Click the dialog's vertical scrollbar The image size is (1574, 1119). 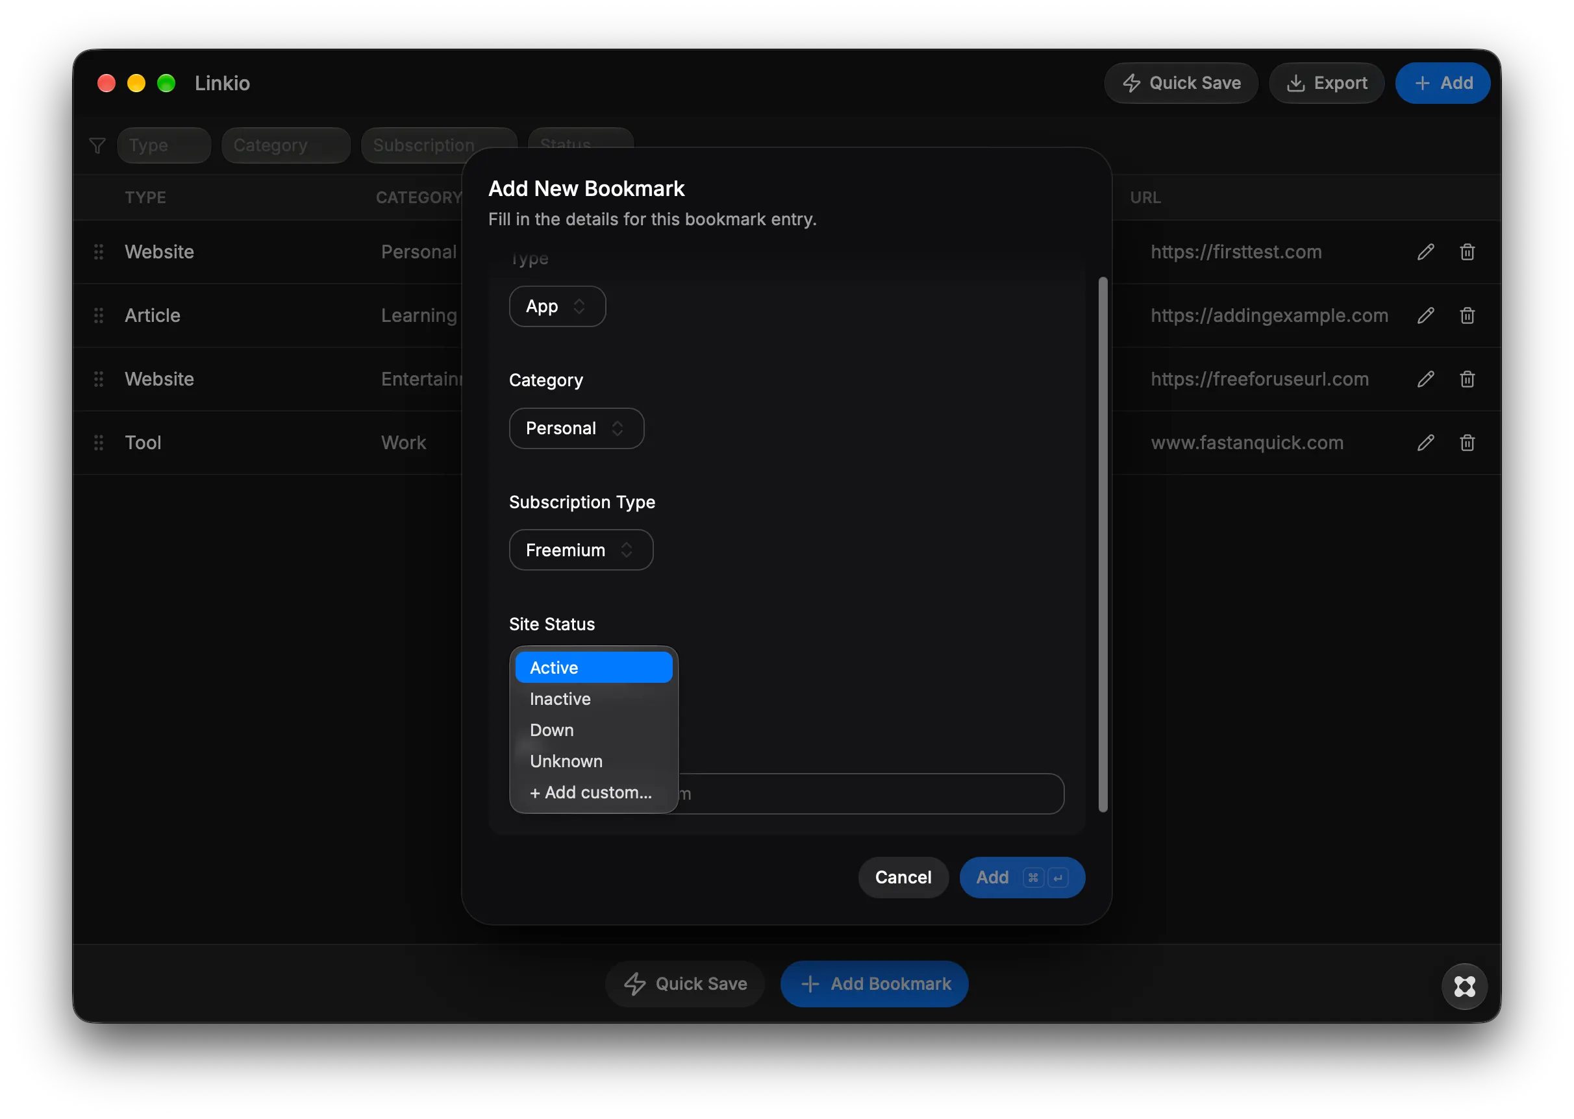(x=1103, y=545)
